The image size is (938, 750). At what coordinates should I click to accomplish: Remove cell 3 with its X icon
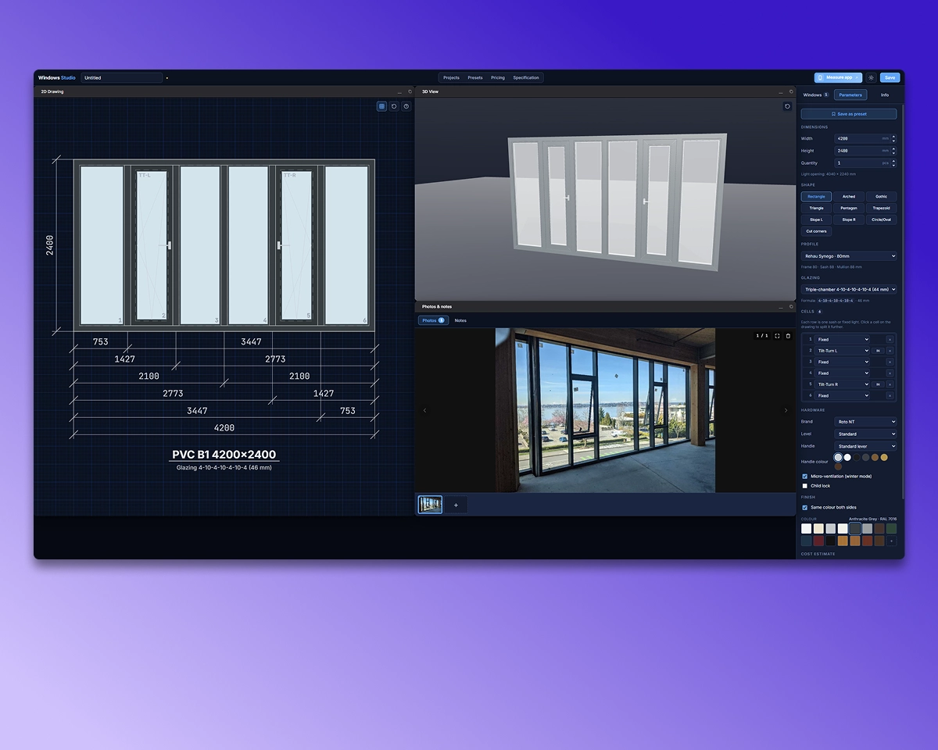(x=890, y=362)
